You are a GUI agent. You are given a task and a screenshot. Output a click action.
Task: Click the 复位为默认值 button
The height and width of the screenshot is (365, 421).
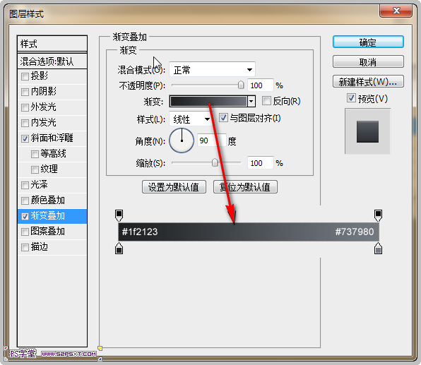pos(245,187)
